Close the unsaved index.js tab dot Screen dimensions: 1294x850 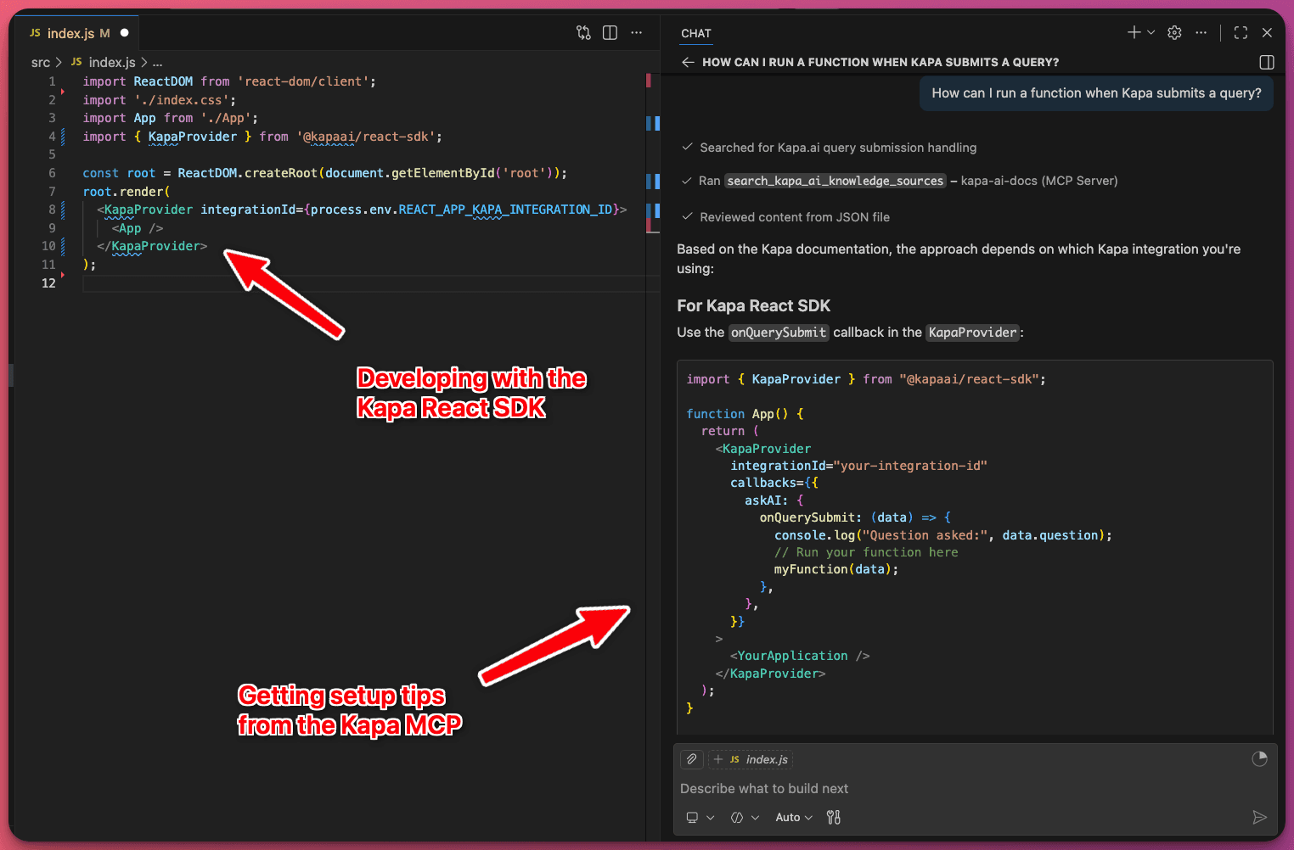pos(125,33)
